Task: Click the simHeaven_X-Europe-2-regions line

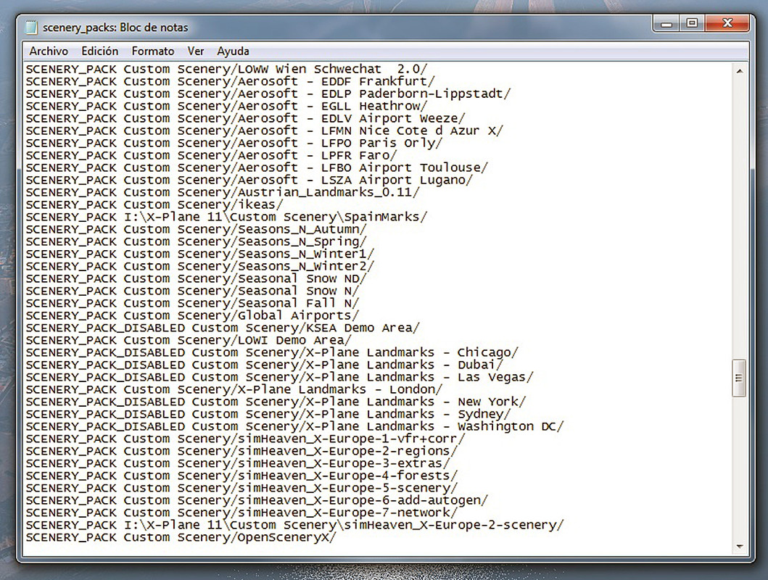Action: [242, 451]
